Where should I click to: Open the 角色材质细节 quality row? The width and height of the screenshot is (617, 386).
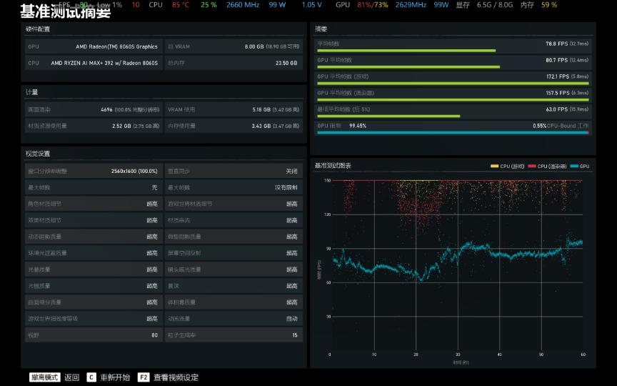(x=93, y=204)
